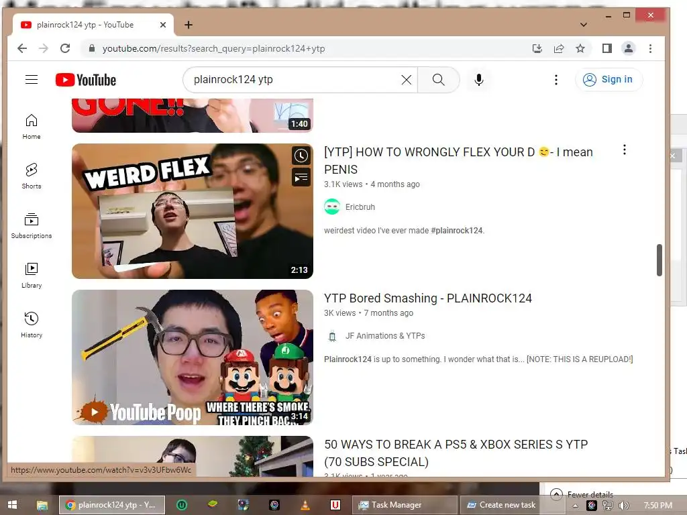The height and width of the screenshot is (515, 687).
Task: Open red U icon in taskbar
Action: pos(335,505)
